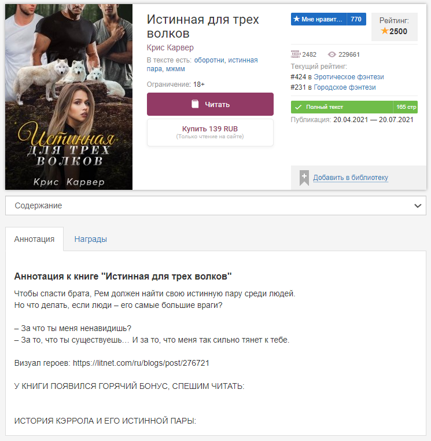The height and width of the screenshot is (441, 431).
Task: Click the orange rating star icon
Action: pyautogui.click(x=384, y=31)
